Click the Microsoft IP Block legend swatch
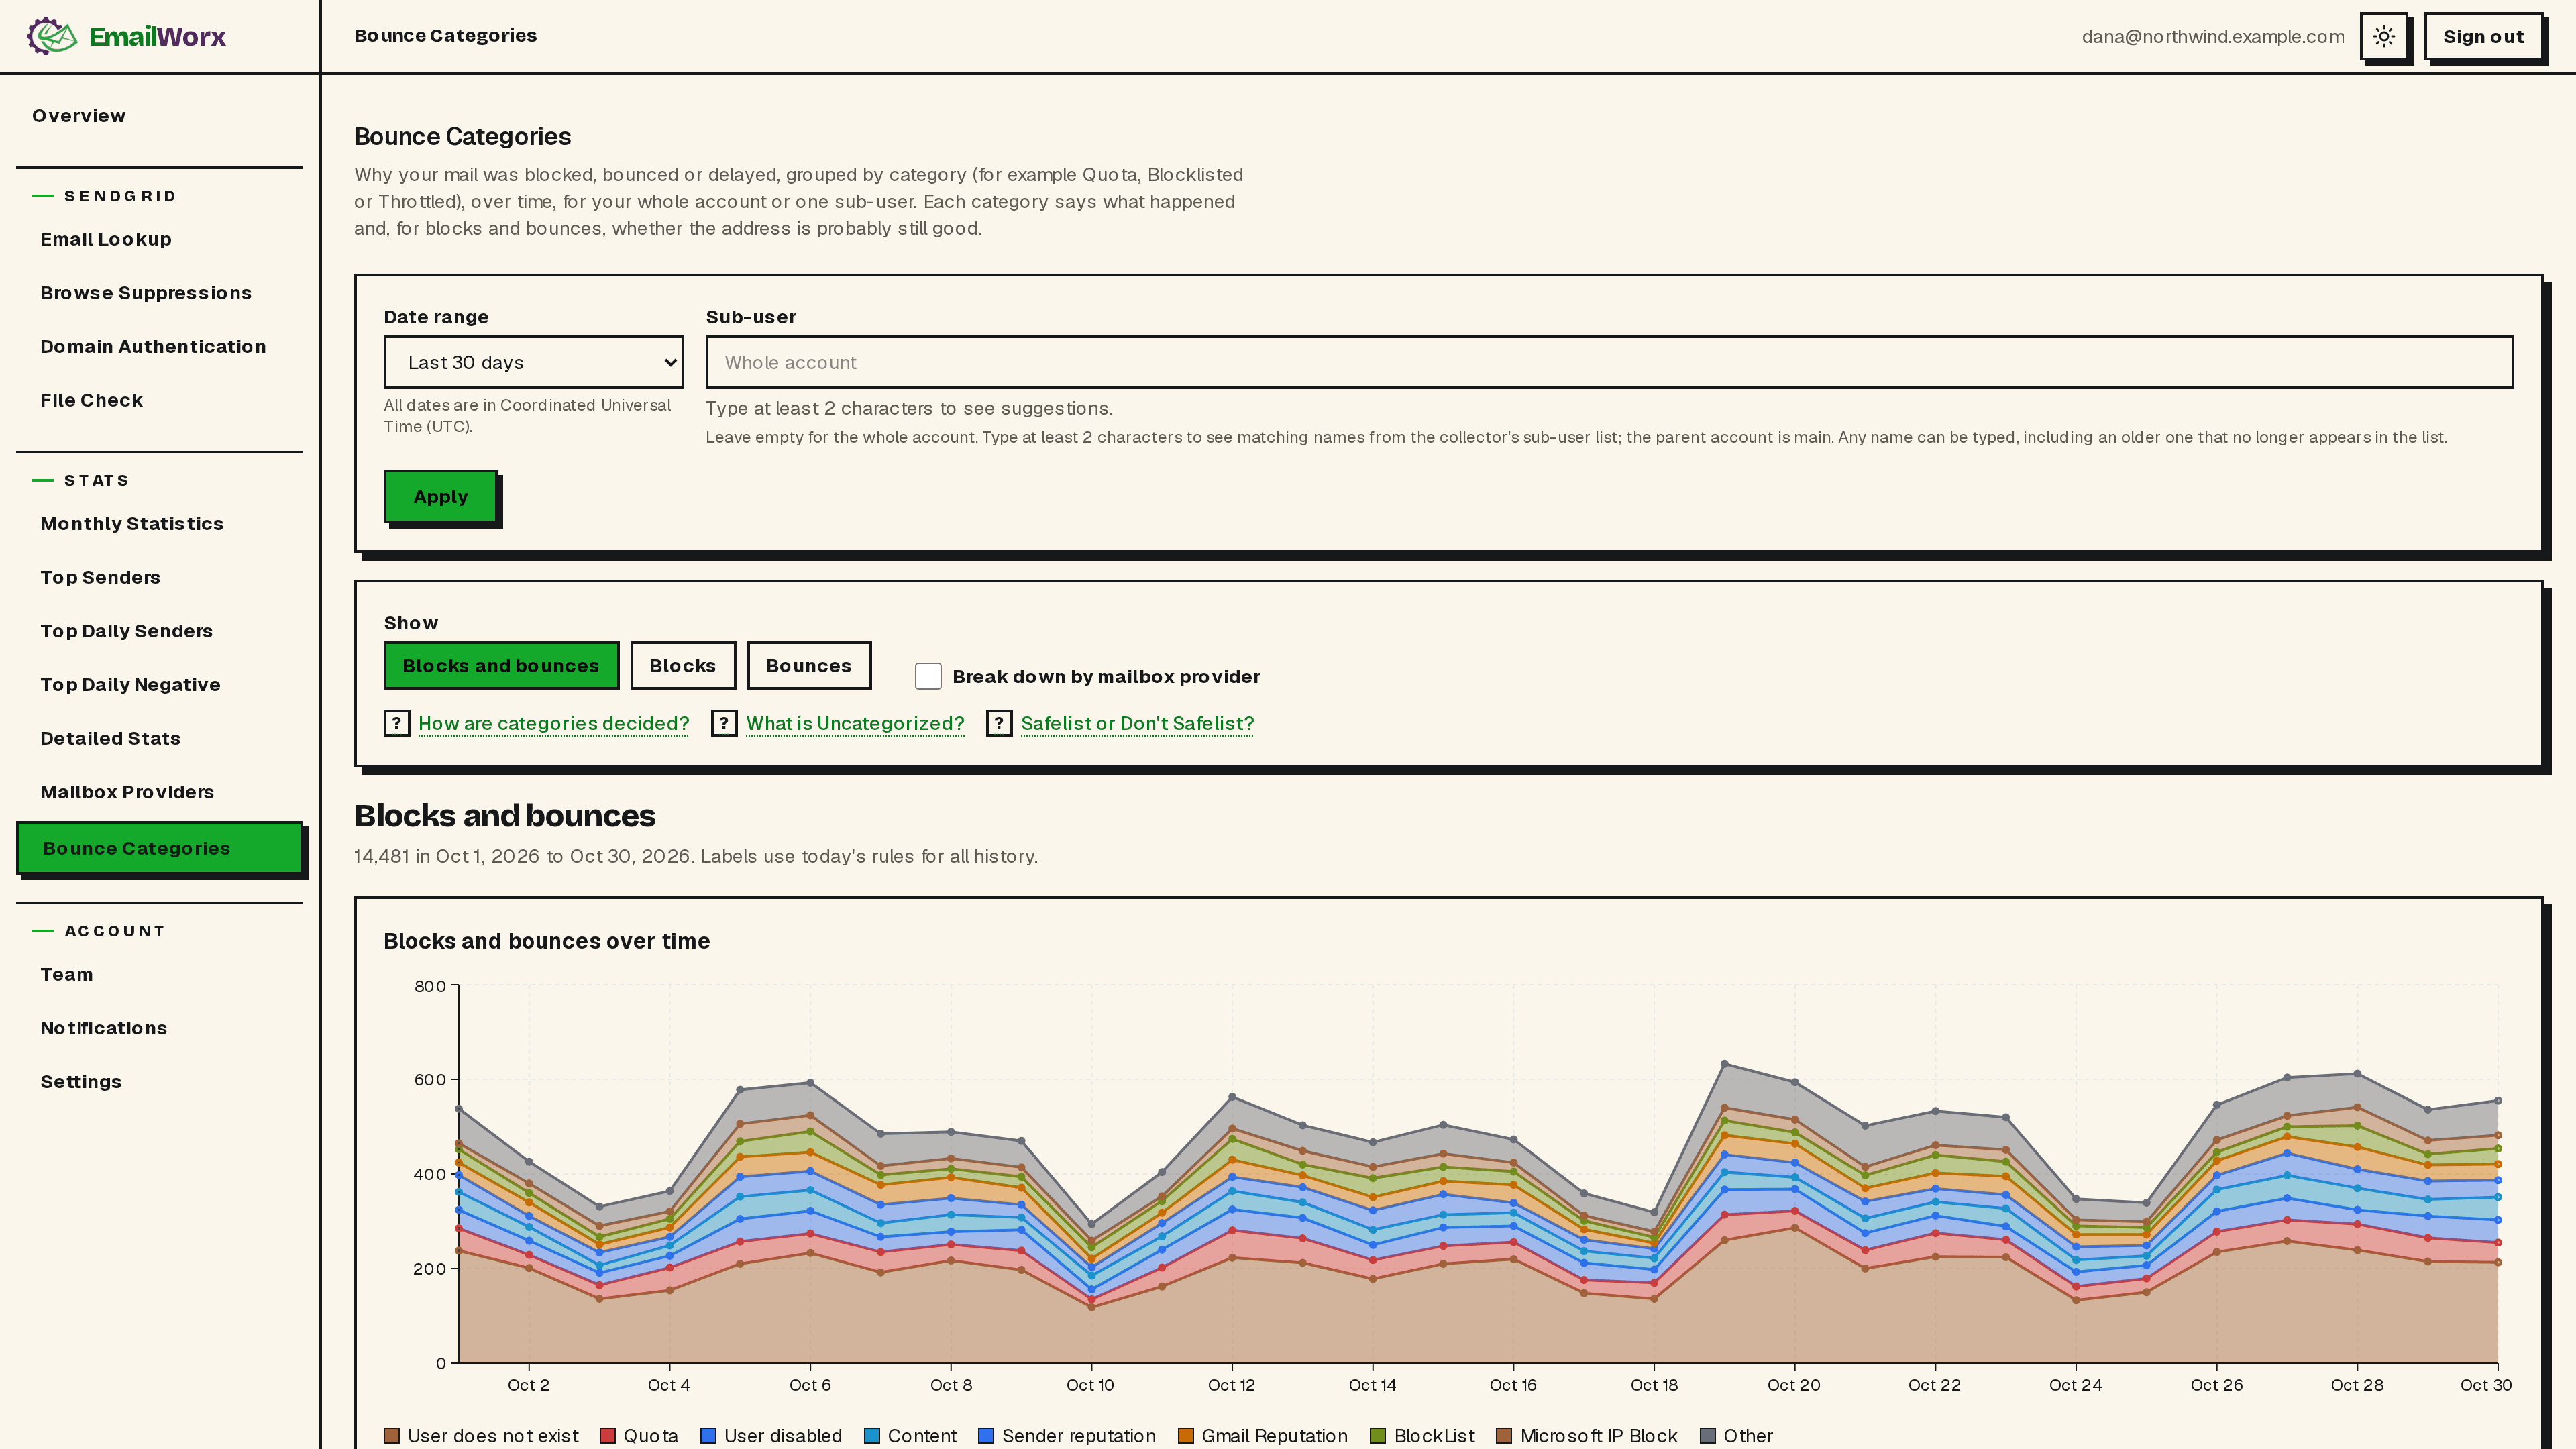Screen dimensions: 2576x1449 pyautogui.click(x=1505, y=1436)
